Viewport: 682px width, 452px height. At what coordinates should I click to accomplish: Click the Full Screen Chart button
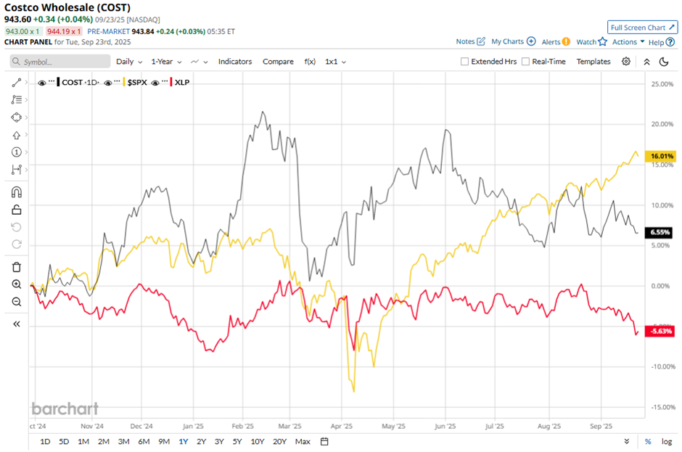tap(642, 28)
